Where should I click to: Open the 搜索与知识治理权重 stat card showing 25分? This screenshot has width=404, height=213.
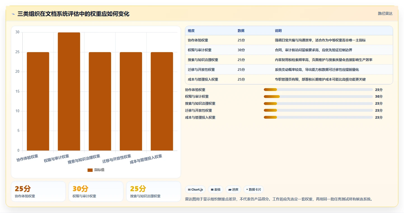pyautogui.click(x=154, y=191)
